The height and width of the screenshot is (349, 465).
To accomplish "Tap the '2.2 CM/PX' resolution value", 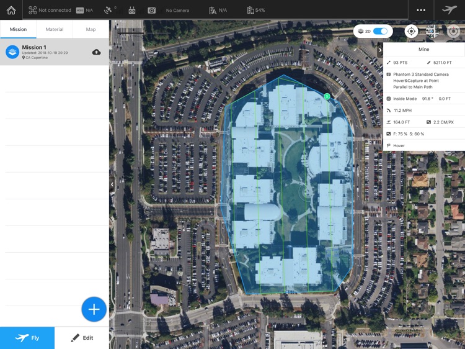I will click(x=443, y=122).
